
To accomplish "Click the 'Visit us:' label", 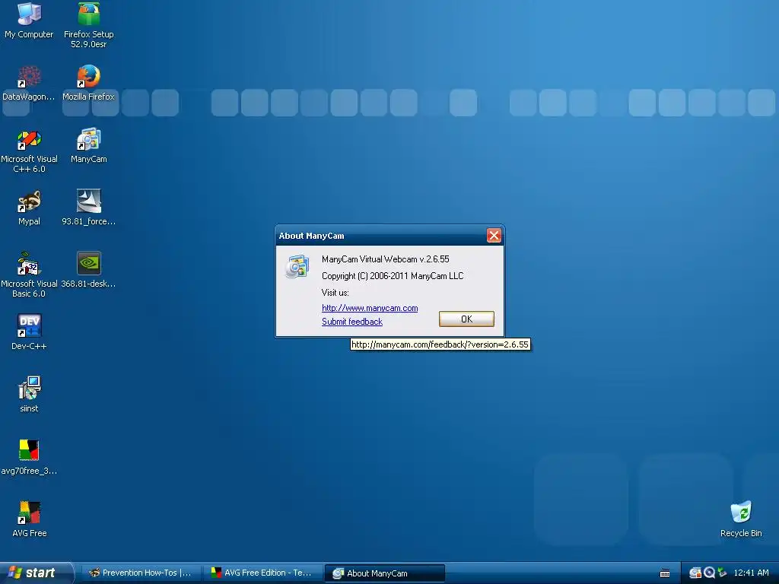I will point(335,293).
